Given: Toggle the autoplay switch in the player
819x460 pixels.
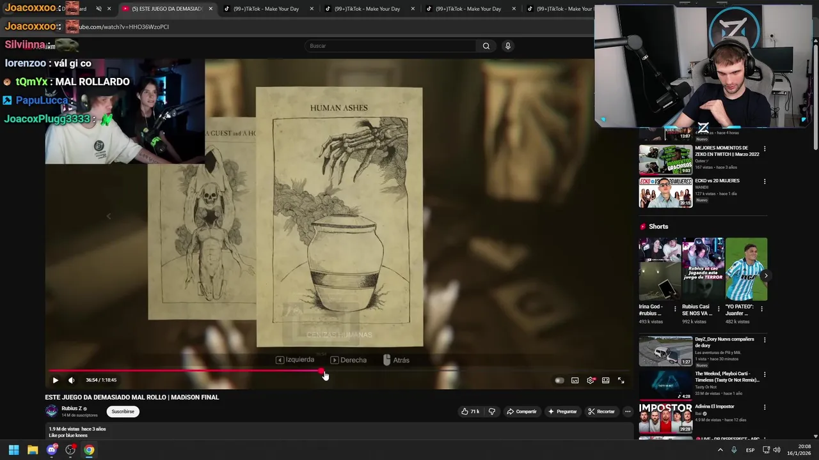Looking at the screenshot, I should tap(559, 381).
